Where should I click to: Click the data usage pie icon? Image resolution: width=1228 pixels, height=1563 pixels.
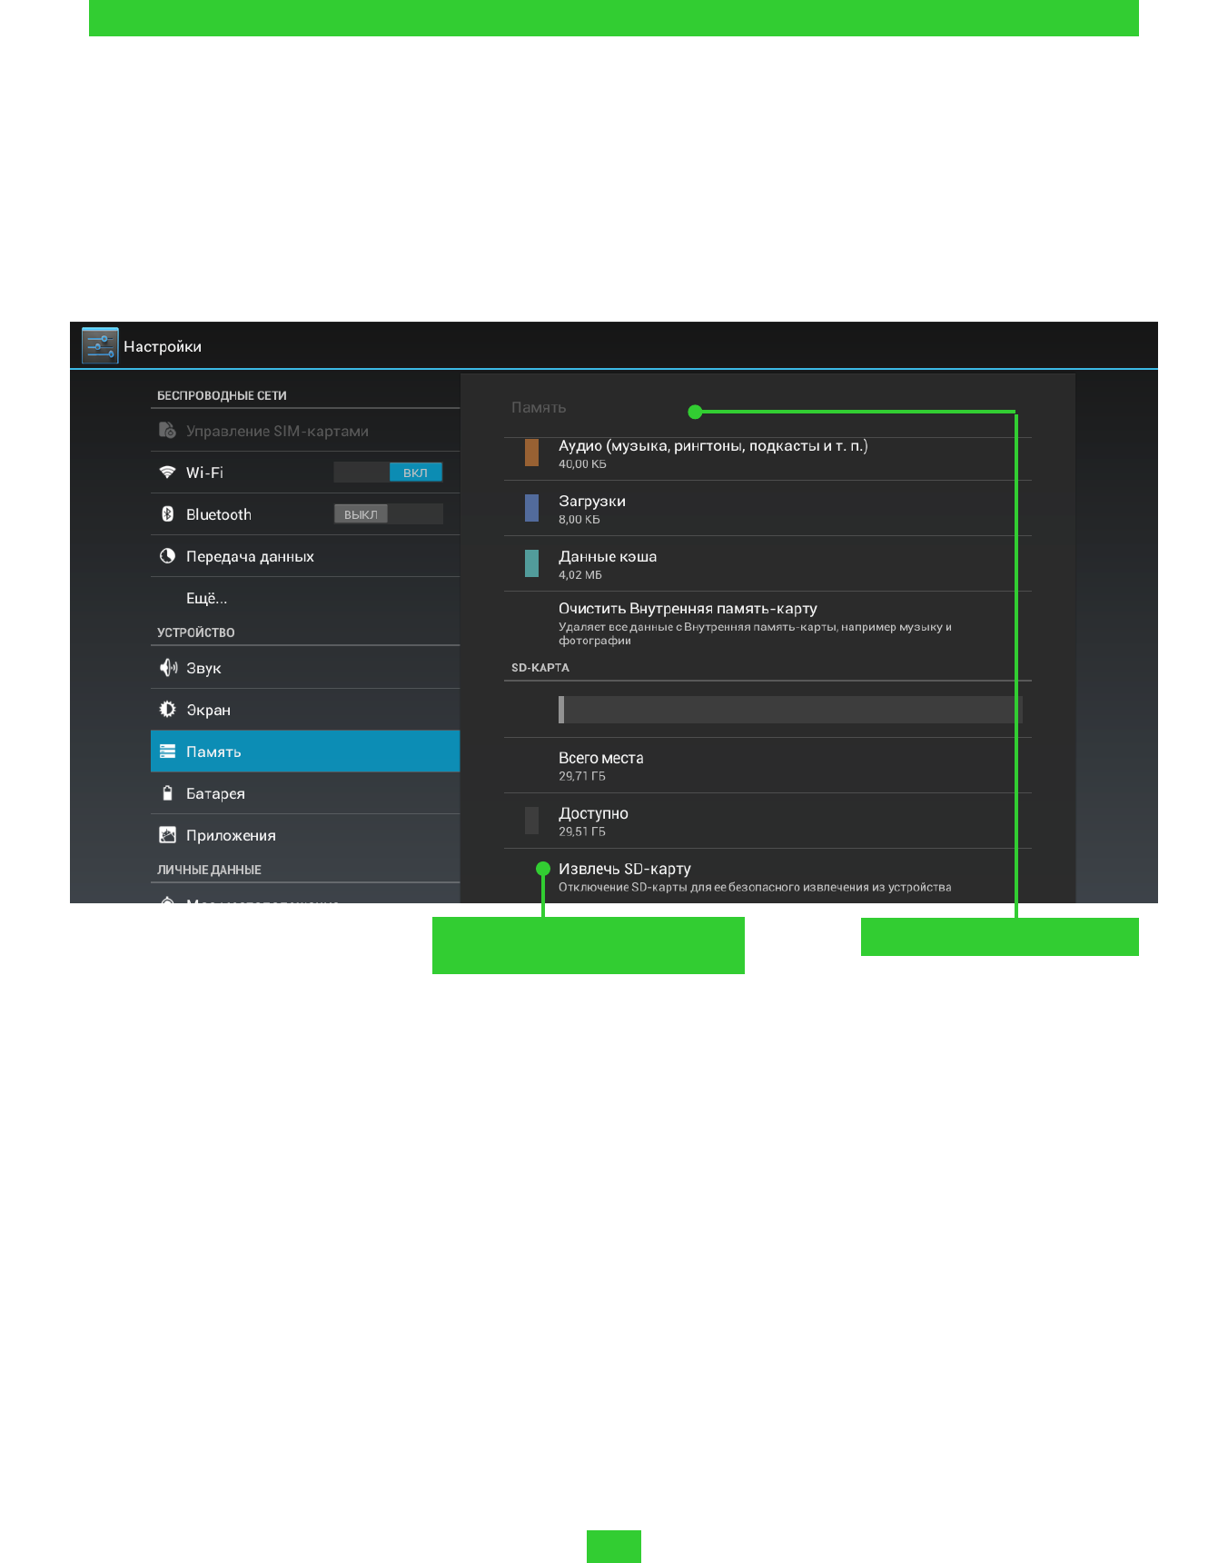tap(167, 556)
